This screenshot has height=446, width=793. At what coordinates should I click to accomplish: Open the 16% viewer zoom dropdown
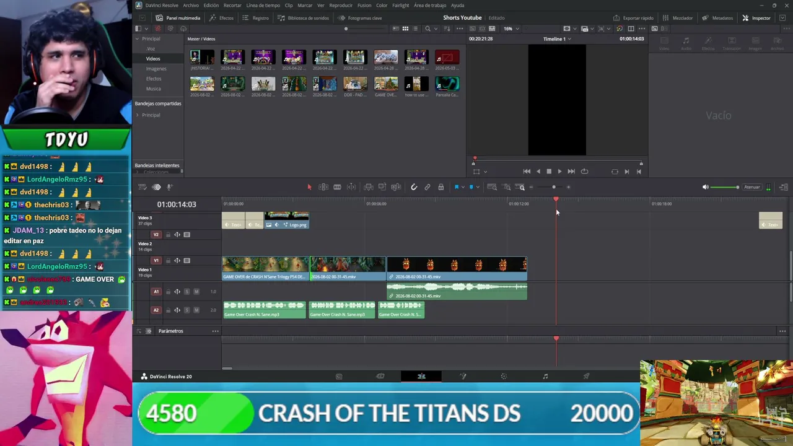(x=511, y=28)
